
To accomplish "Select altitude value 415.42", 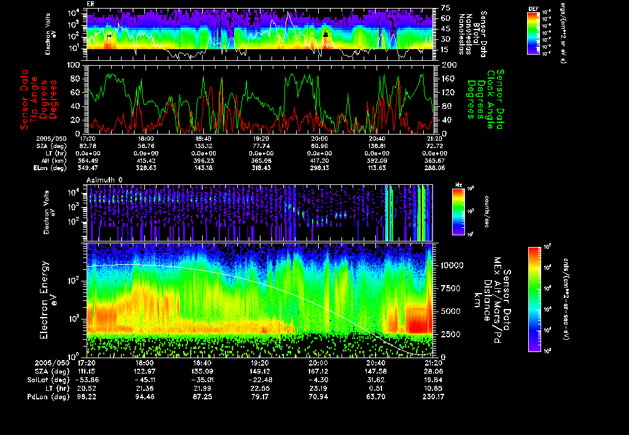I will (x=145, y=160).
